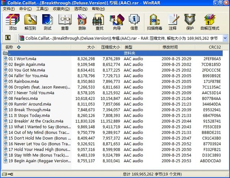Select file 16 Never Let You Go

(x=39, y=144)
